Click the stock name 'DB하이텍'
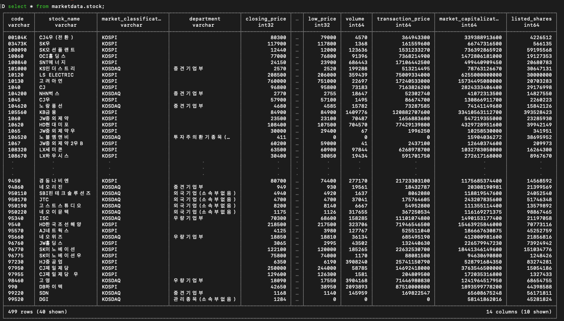The height and width of the screenshot is (321, 564). (x=51, y=287)
